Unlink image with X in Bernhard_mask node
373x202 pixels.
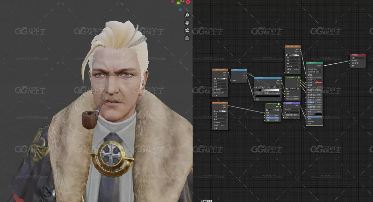pyautogui.click(x=226, y=79)
